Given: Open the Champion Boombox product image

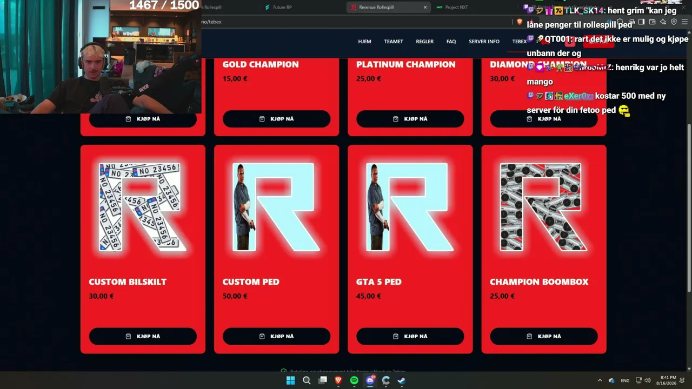Looking at the screenshot, I should click(x=544, y=207).
